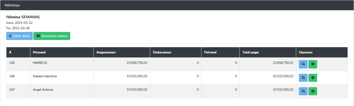Viewport: 354px width, 106px height.
Task: Click Angel Antonio Patronal value 0
Action: [236, 90]
